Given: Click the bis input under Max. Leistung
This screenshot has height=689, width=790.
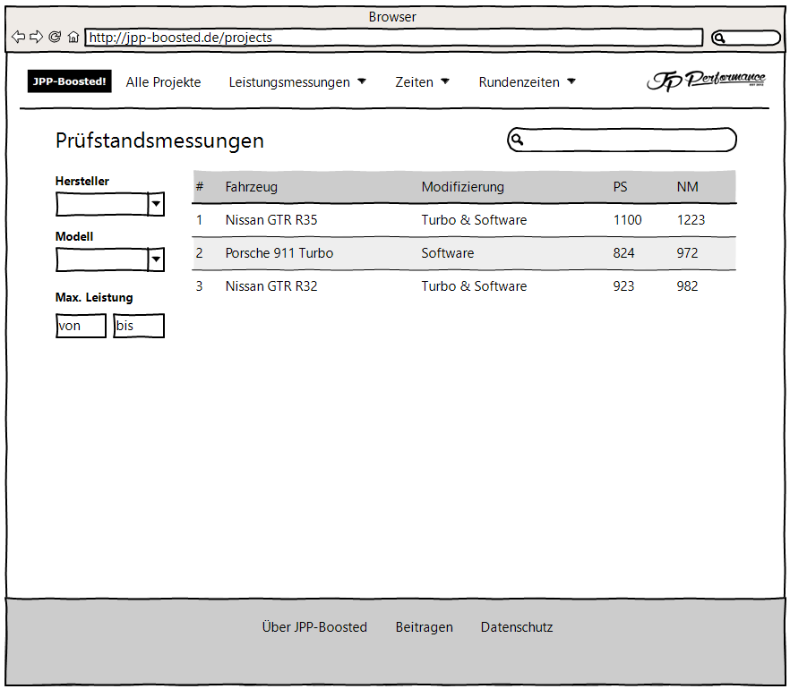Looking at the screenshot, I should tap(139, 326).
